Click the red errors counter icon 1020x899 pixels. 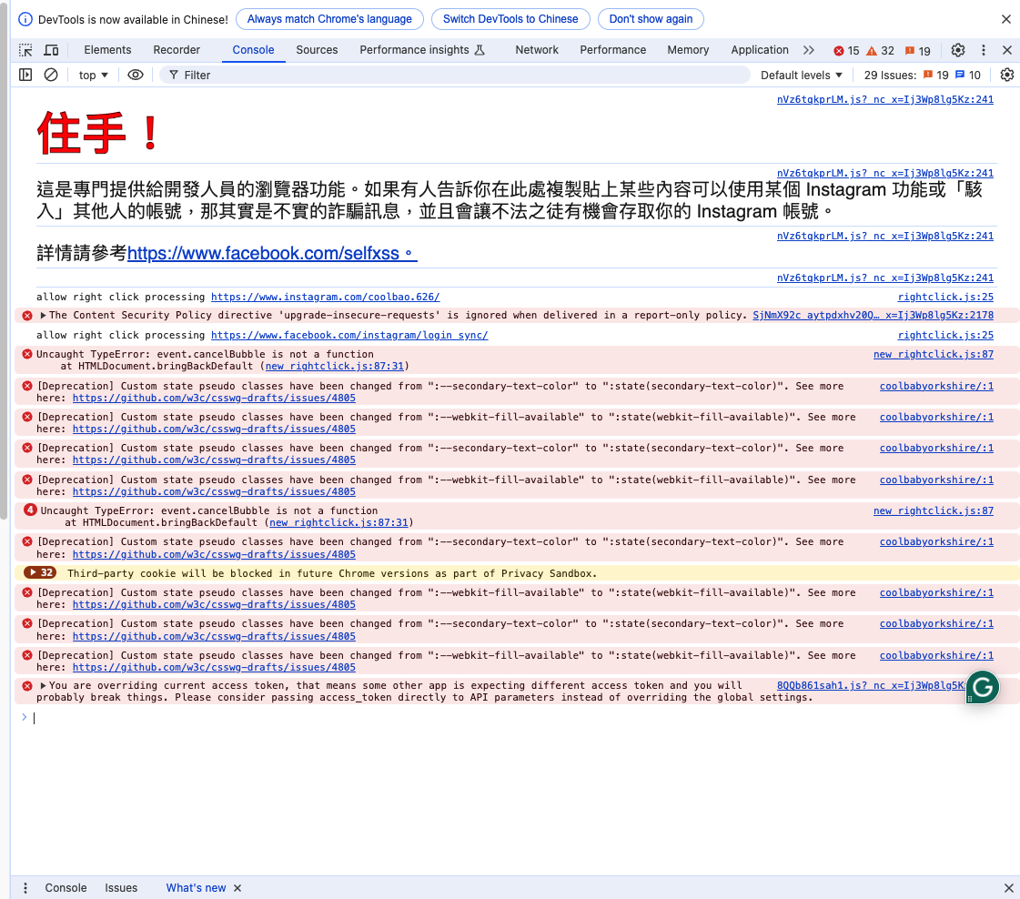coord(839,50)
